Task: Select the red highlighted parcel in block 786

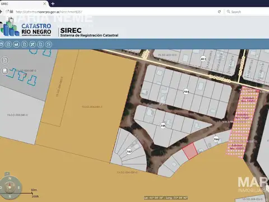Action: coord(190,151)
